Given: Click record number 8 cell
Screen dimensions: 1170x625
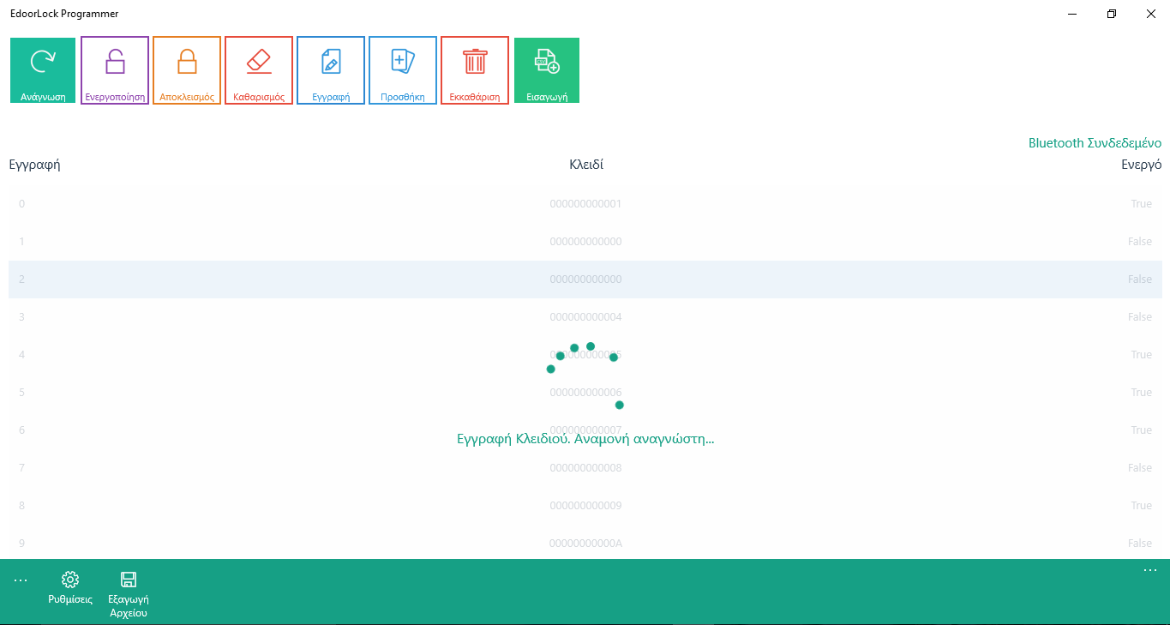Looking at the screenshot, I should (21, 506).
